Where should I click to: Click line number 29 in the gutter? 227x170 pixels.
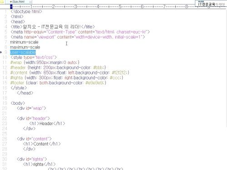(5, 154)
